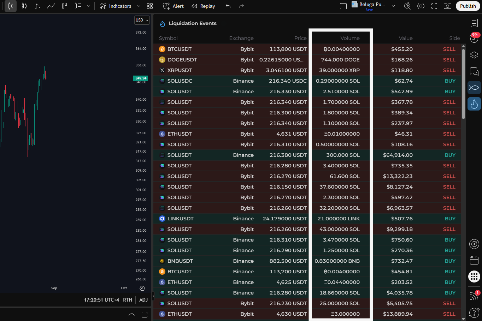Open the USD currency dropdown
The image size is (482, 321).
[x=142, y=20]
